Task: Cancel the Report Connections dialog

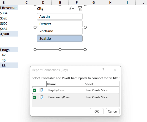Action: coord(113,111)
